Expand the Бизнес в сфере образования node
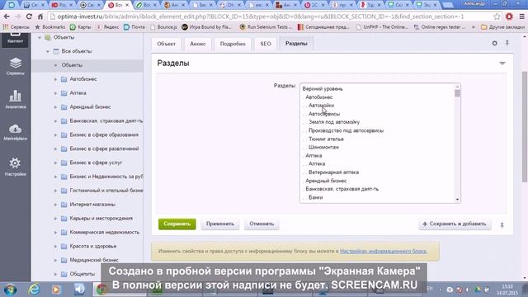 tap(55, 134)
